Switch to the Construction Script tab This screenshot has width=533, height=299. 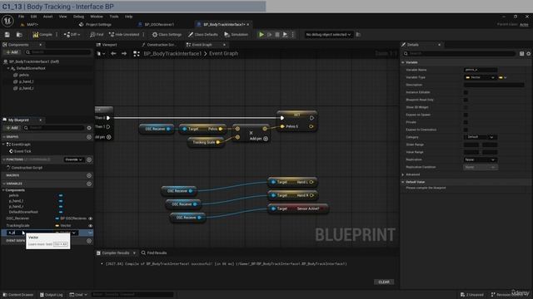159,45
